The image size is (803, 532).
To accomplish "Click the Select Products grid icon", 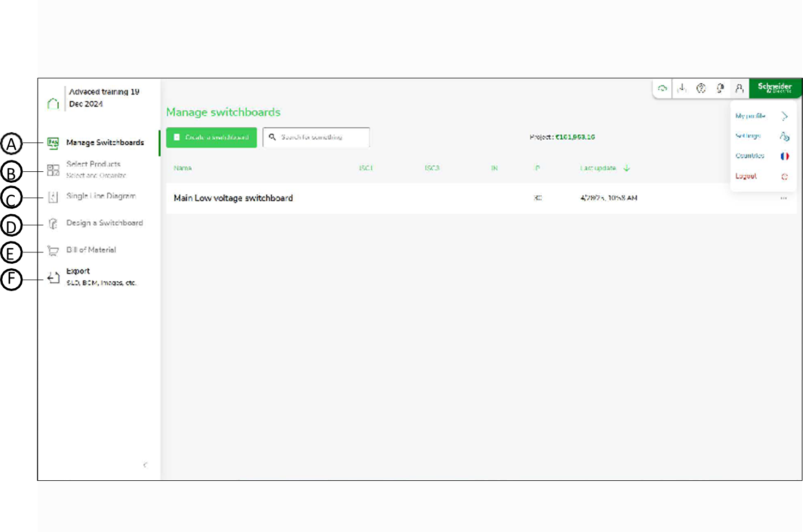I will coord(53,170).
